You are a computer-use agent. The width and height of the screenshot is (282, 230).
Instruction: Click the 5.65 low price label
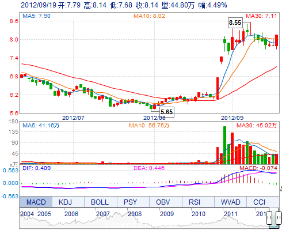click(167, 112)
